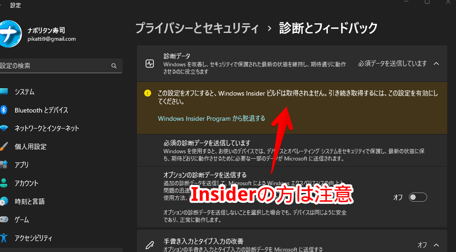The height and width of the screenshot is (252, 456).
Task: Click the 診断とフィードバック page title
Action: click(328, 28)
